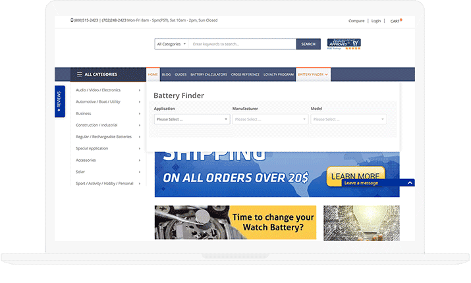471x283 pixels.
Task: Click the phone icon in top bar
Action: click(x=72, y=20)
